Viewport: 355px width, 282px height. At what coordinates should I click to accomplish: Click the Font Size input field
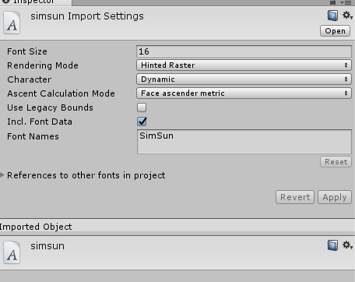click(x=244, y=51)
